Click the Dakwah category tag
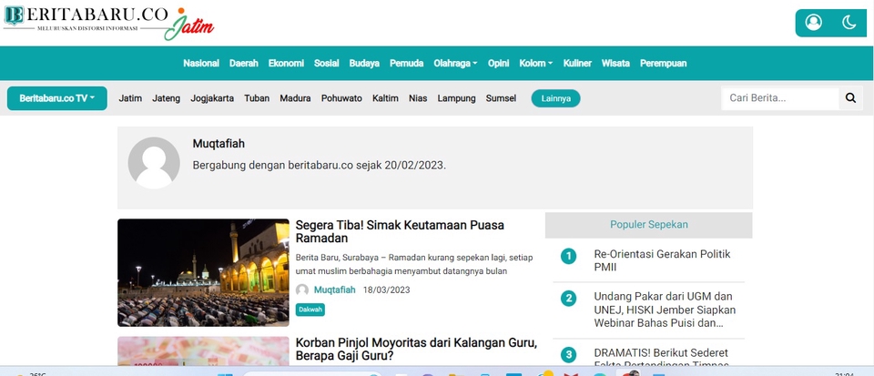874x376 pixels. [x=310, y=310]
